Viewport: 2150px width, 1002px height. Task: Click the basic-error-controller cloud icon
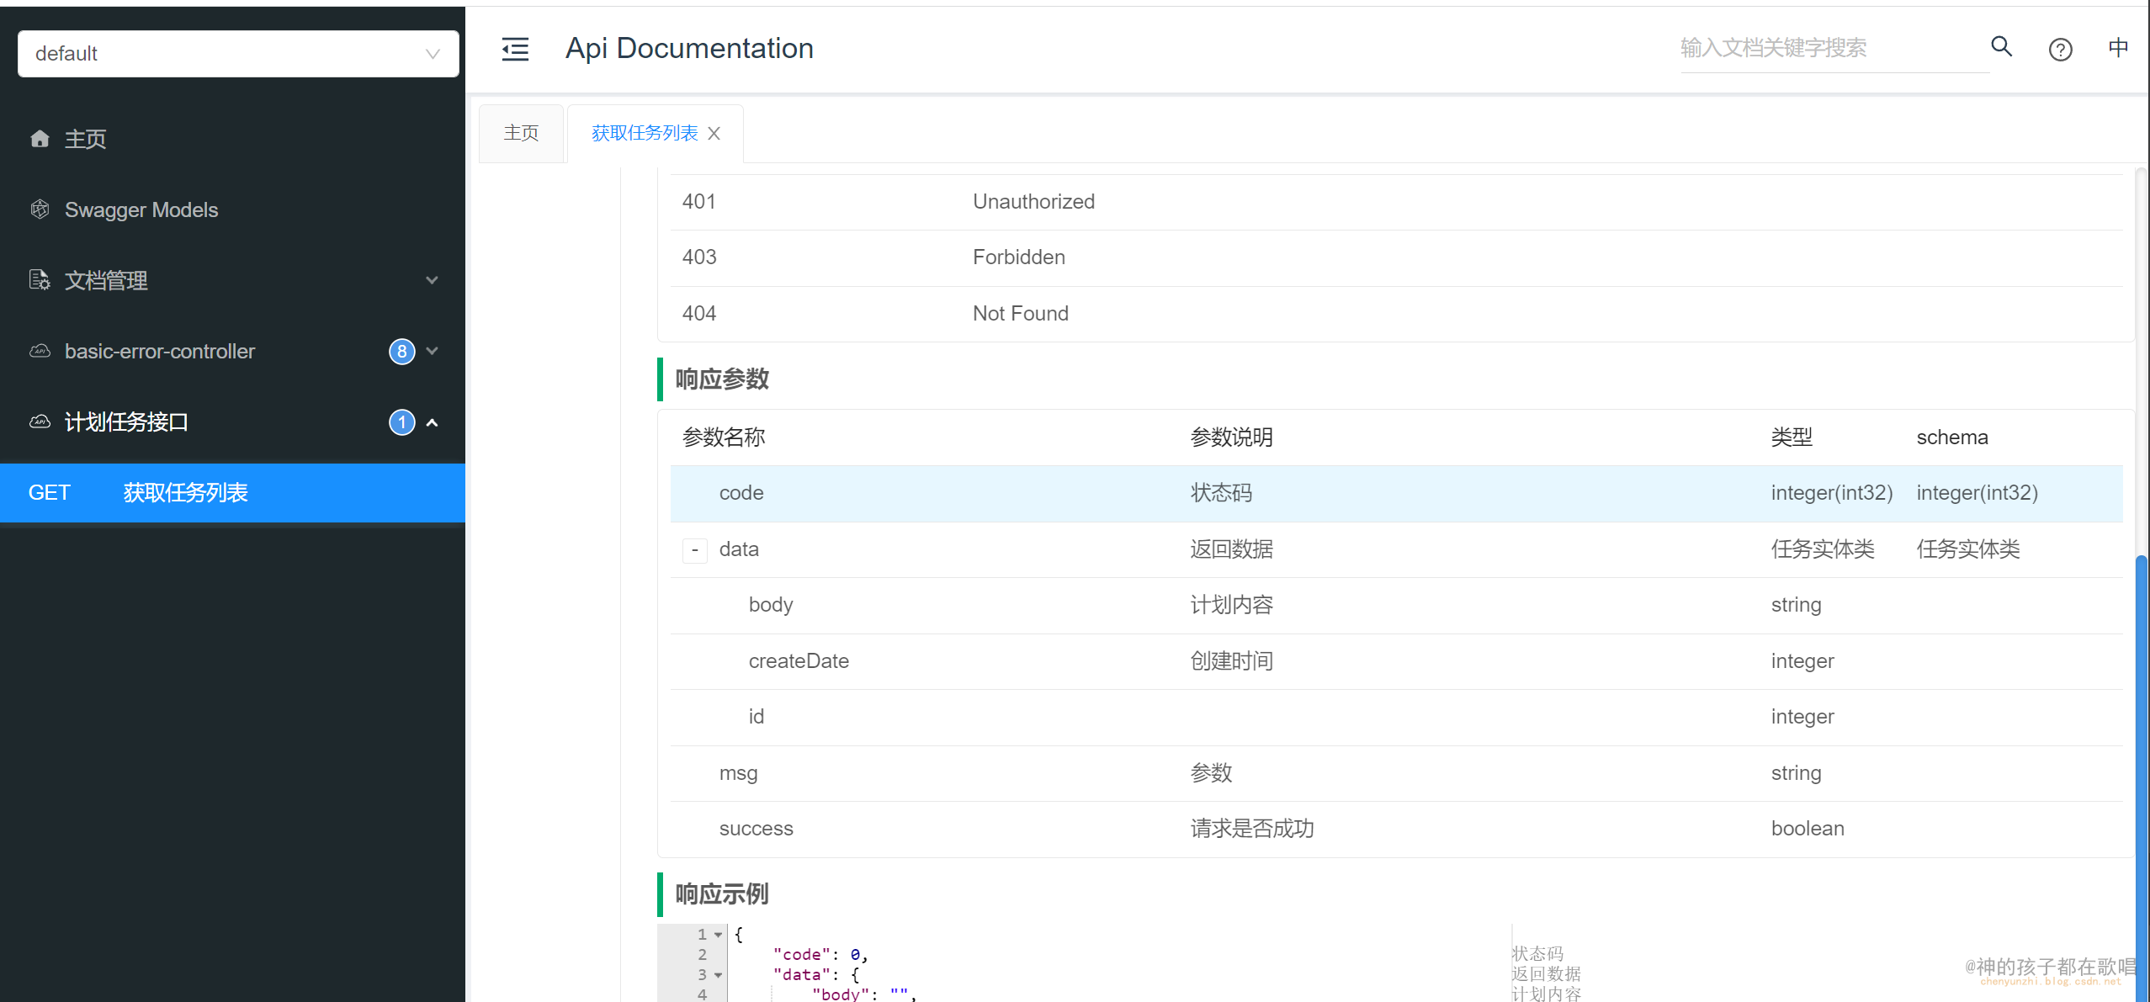(x=40, y=351)
